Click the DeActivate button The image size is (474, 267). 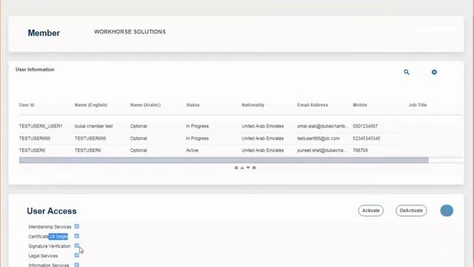(x=411, y=211)
